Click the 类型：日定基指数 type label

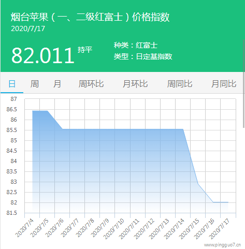(143, 56)
